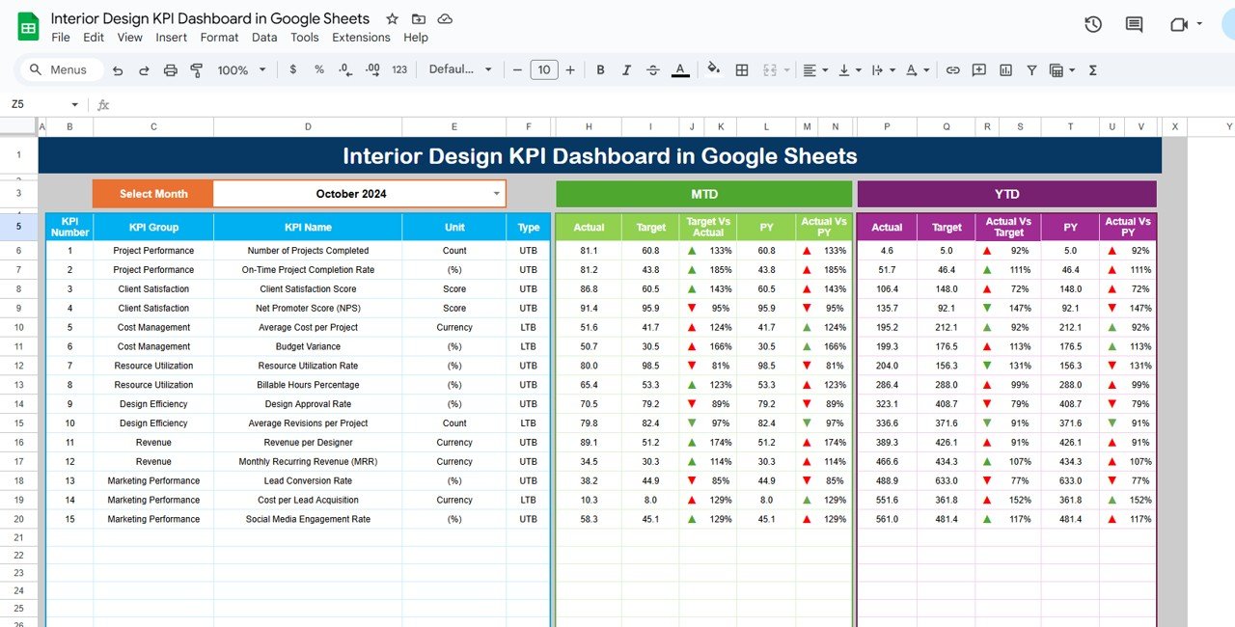Increase decimal places
Screen dimensions: 1235x627
tap(371, 70)
